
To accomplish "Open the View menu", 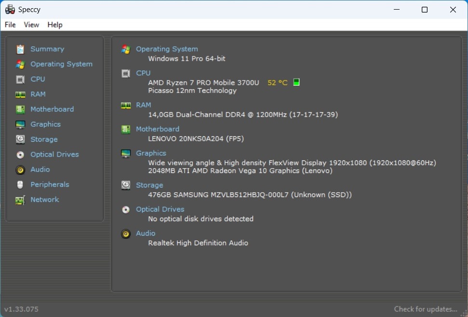I will [31, 25].
